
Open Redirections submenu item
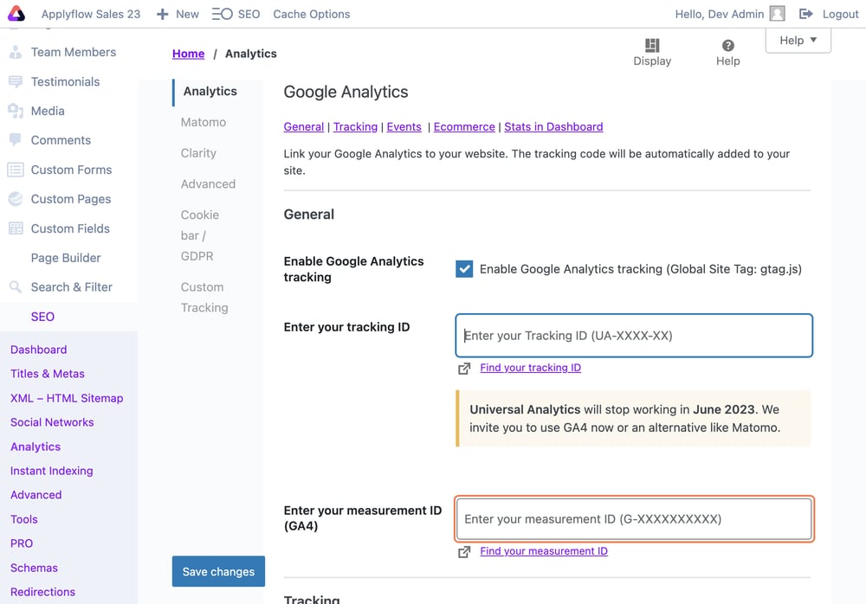pos(42,592)
